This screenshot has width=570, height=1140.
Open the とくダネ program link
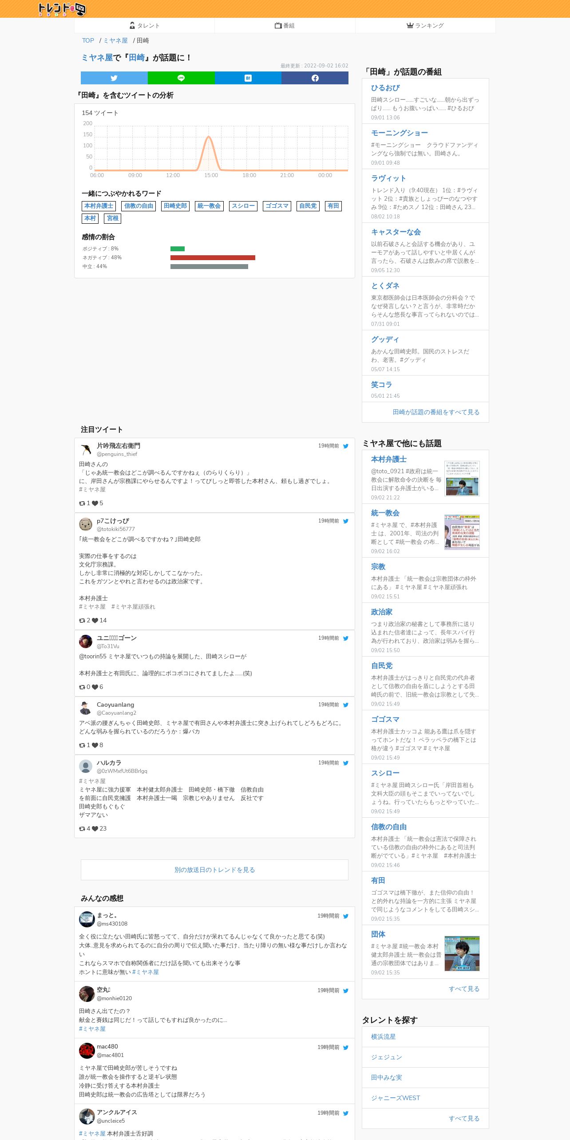pyautogui.click(x=385, y=286)
